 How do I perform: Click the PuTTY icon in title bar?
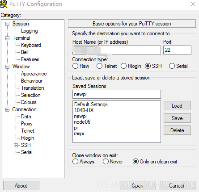4,4
